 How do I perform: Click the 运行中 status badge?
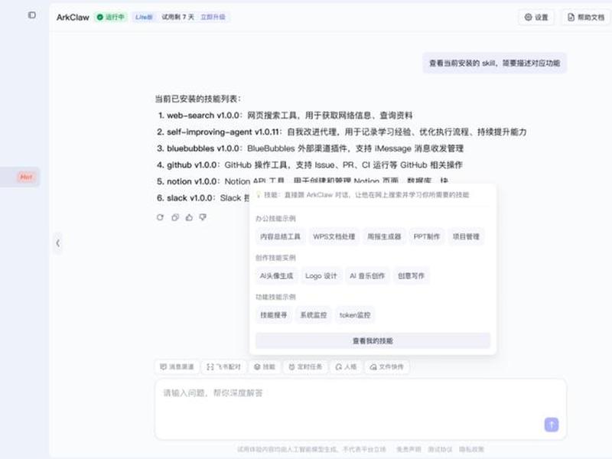(111, 17)
